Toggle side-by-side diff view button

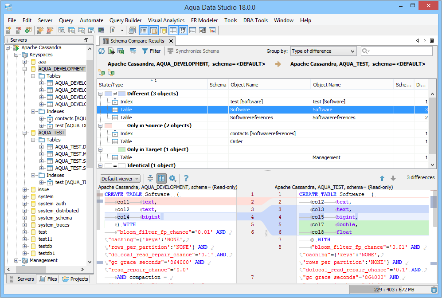161,178
